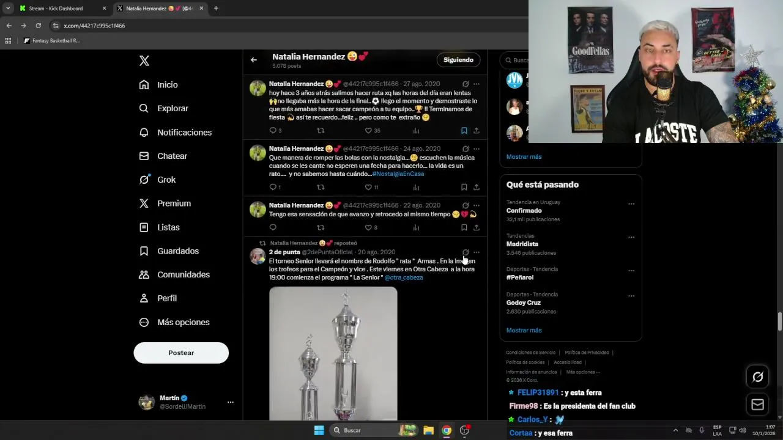Toggle bookmark on 22 ago. 2020 post
This screenshot has height=440, width=783.
pyautogui.click(x=464, y=227)
